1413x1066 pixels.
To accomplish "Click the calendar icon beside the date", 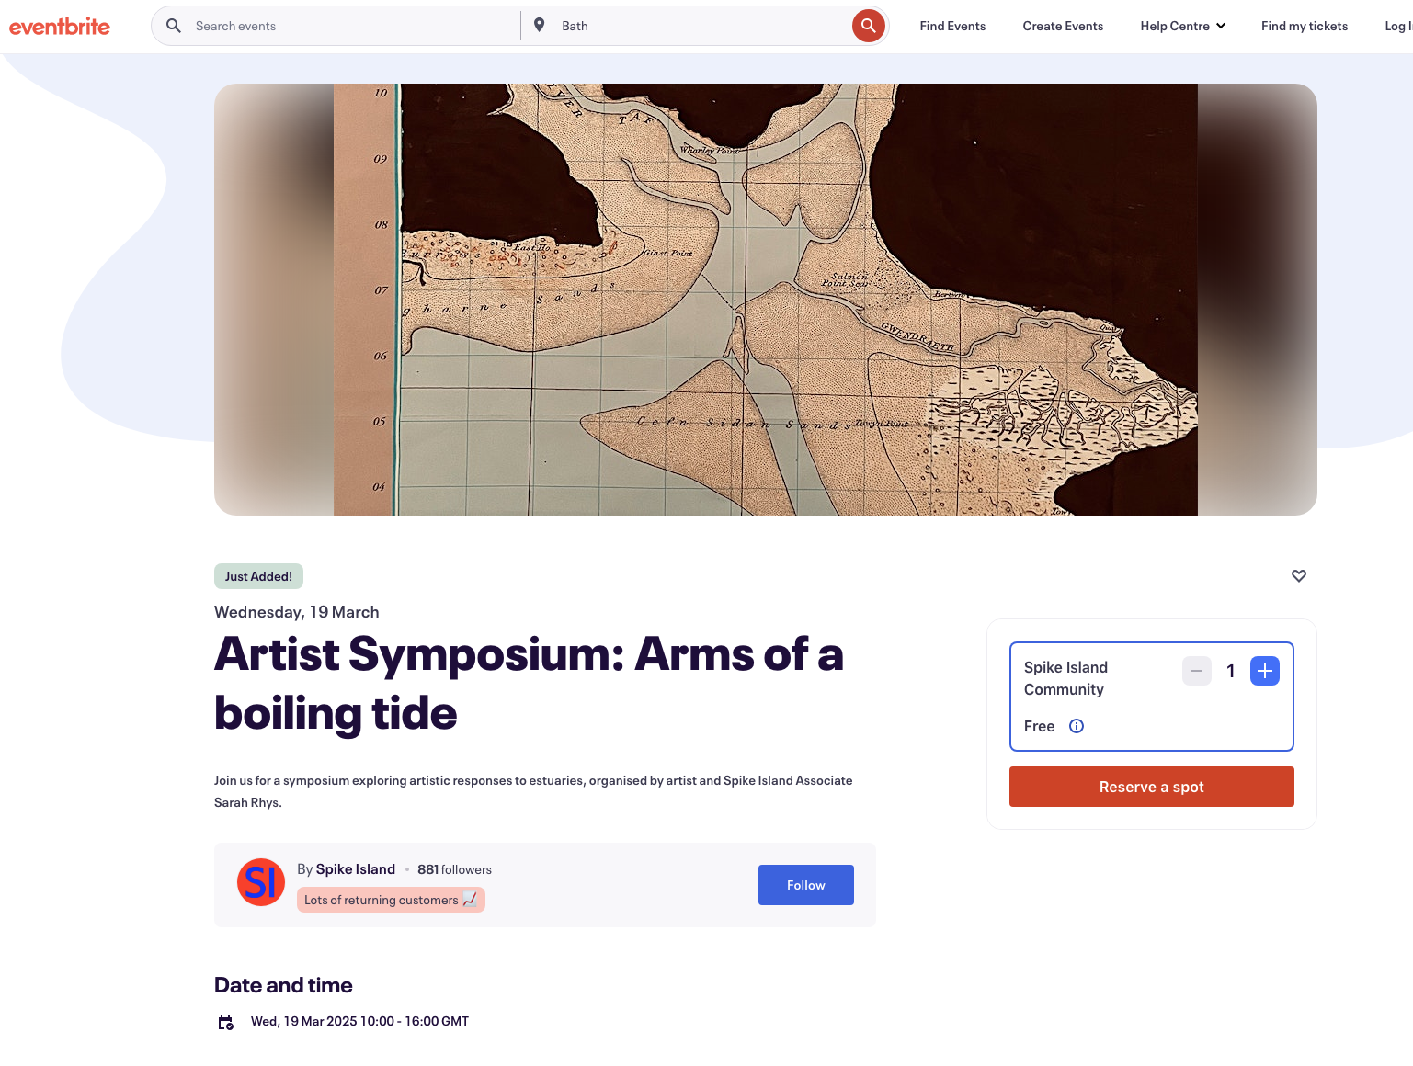I will click(225, 1022).
